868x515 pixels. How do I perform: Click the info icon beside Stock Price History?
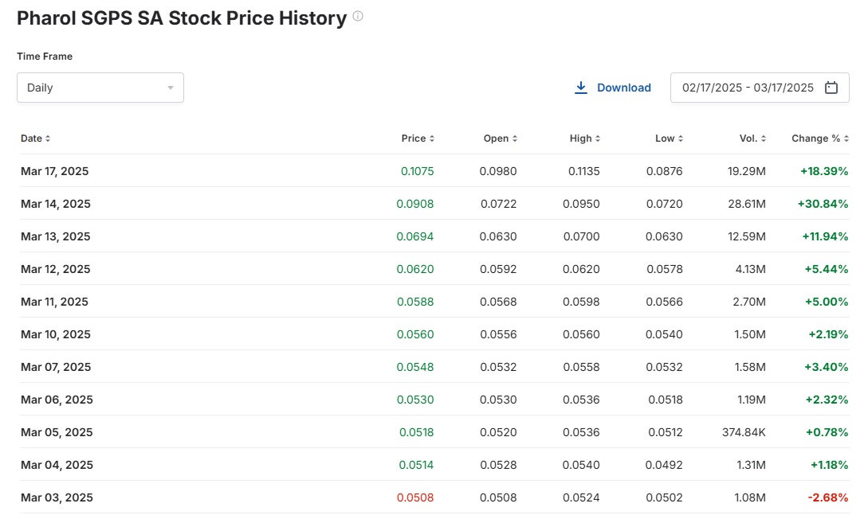(358, 16)
